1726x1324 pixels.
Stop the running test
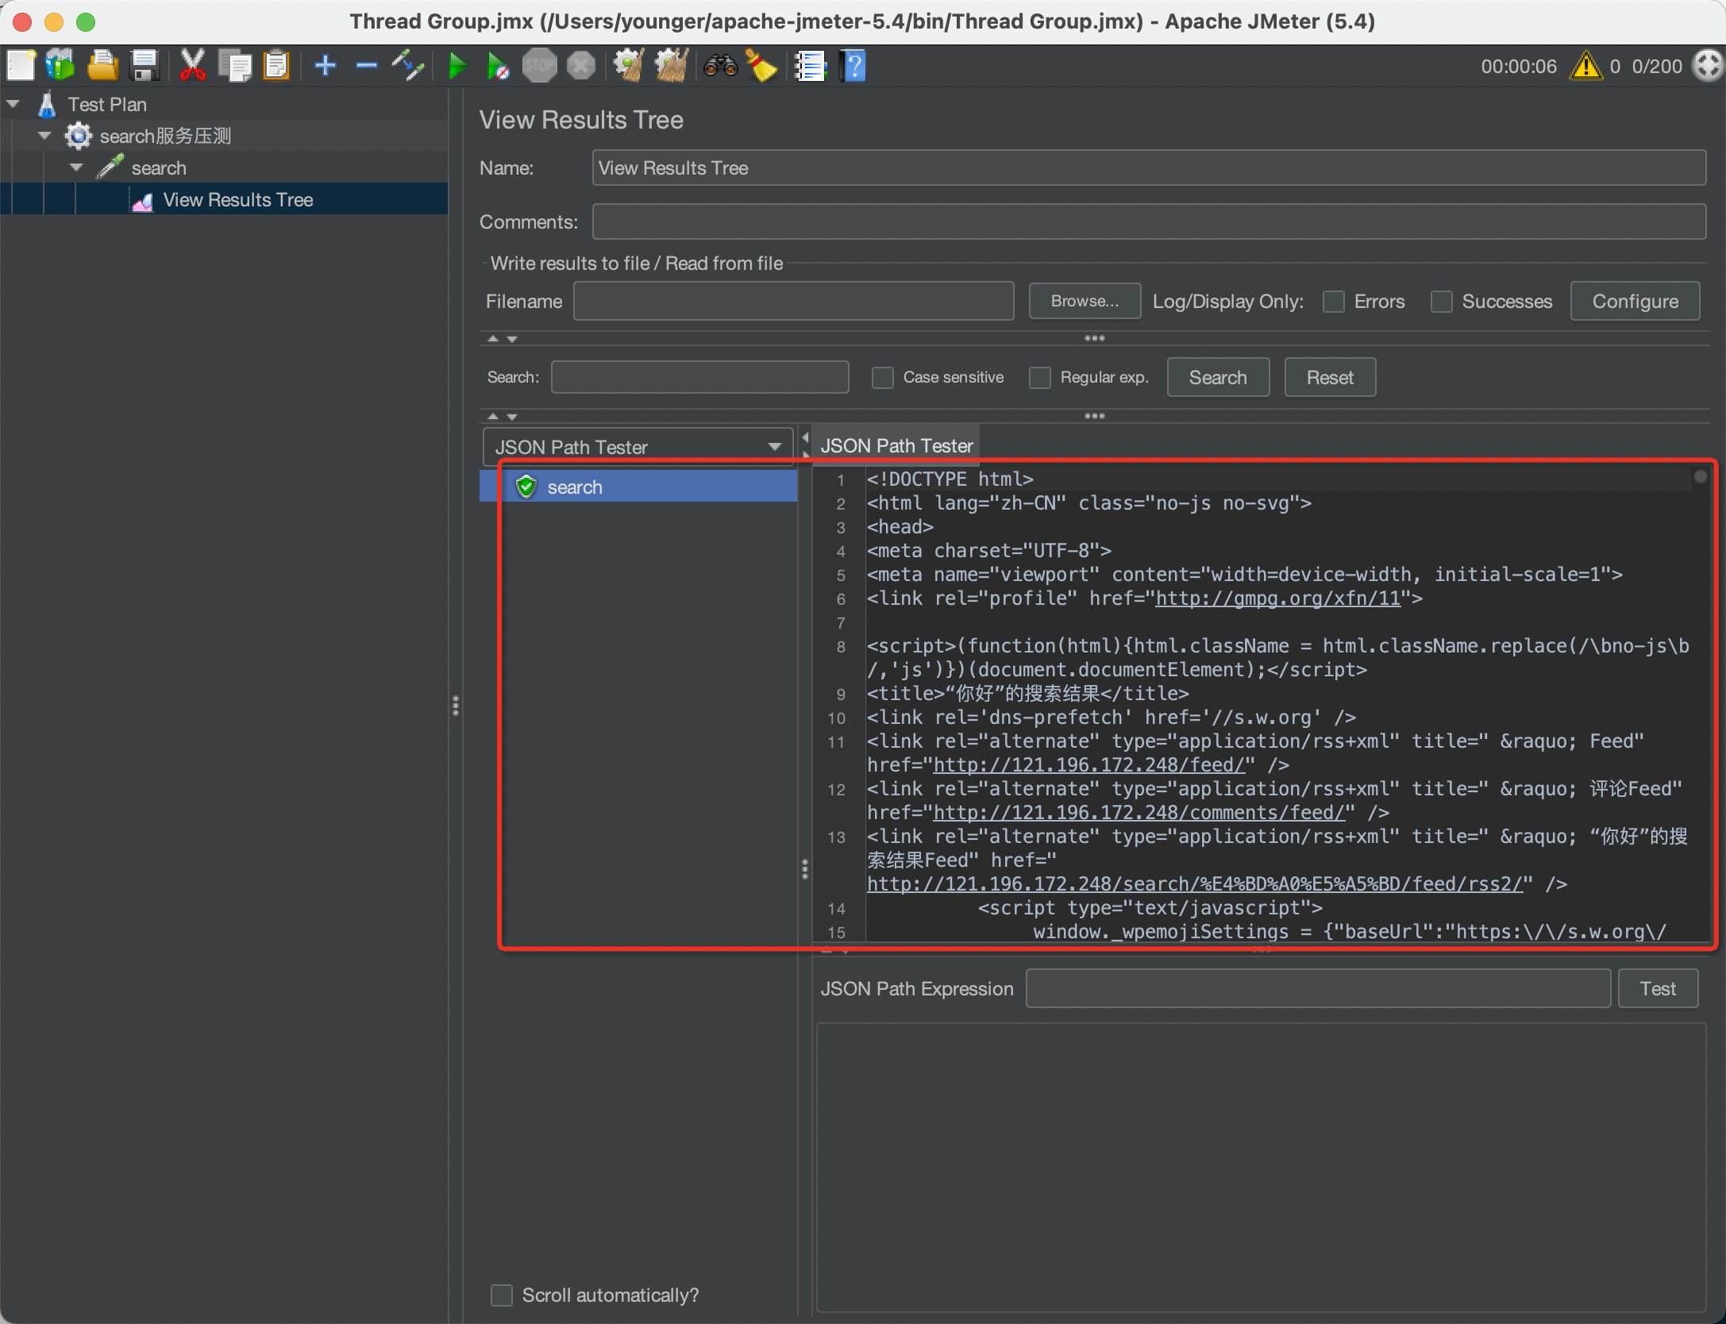pos(540,66)
